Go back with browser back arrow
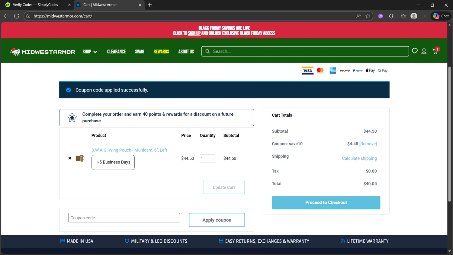453x255 pixels. point(6,16)
